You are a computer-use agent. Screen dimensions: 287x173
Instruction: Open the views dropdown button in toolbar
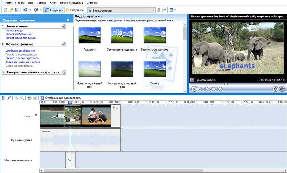172,10
